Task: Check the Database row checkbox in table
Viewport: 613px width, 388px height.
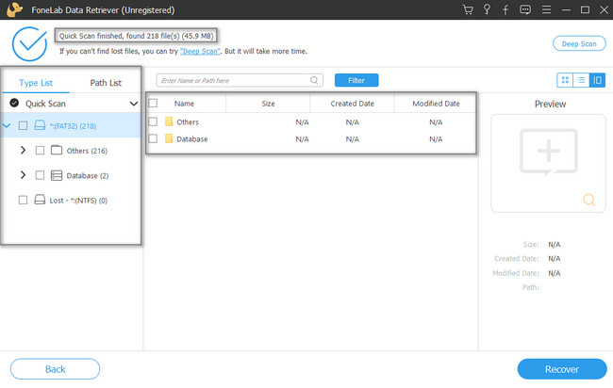Action: 153,138
